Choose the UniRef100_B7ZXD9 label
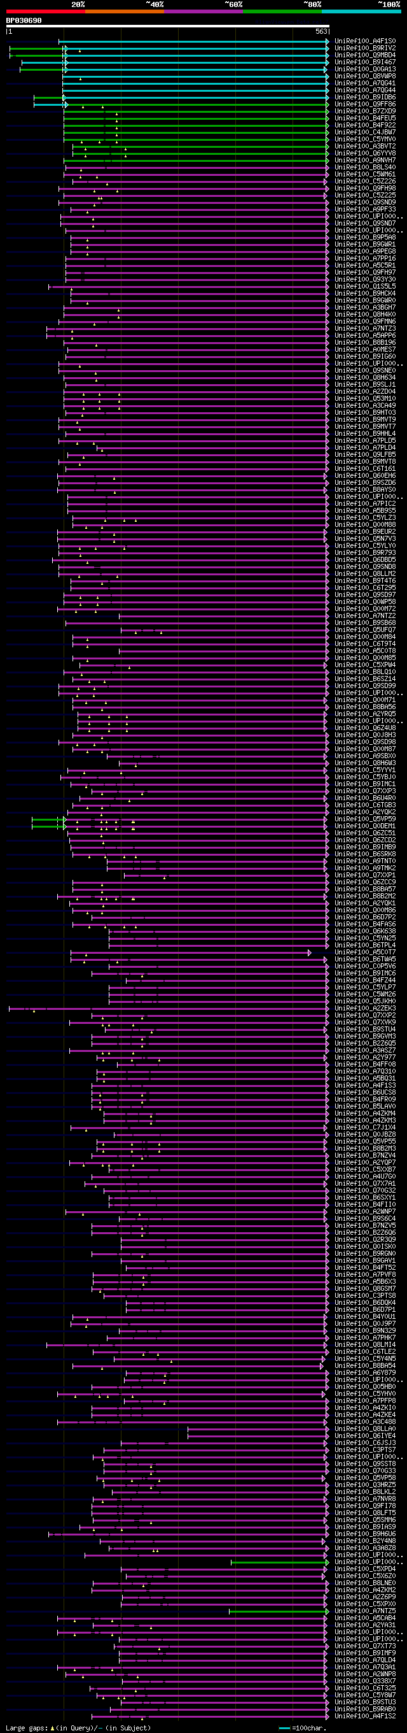Screen dimensions: 407x1733 pyautogui.click(x=366, y=111)
